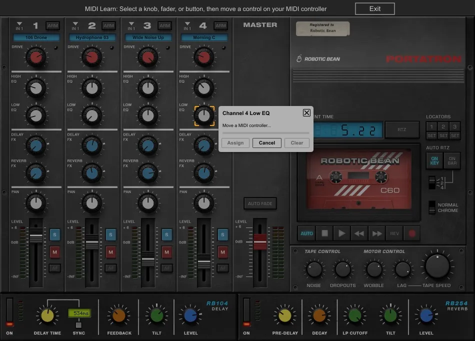Image resolution: width=475 pixels, height=341 pixels.
Task: Arm channel 3 for recording
Action: tap(165, 25)
